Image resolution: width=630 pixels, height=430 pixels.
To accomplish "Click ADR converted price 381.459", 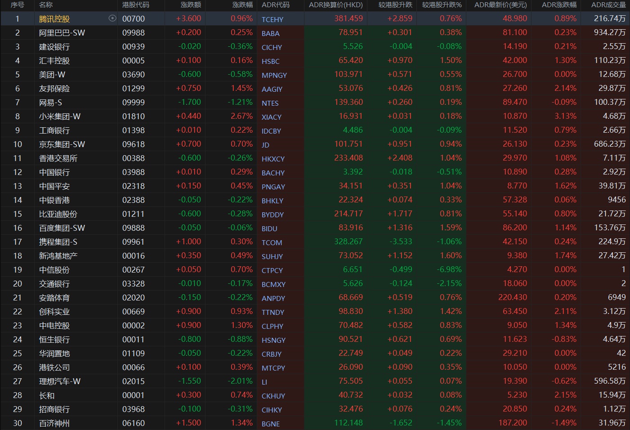I will [349, 18].
